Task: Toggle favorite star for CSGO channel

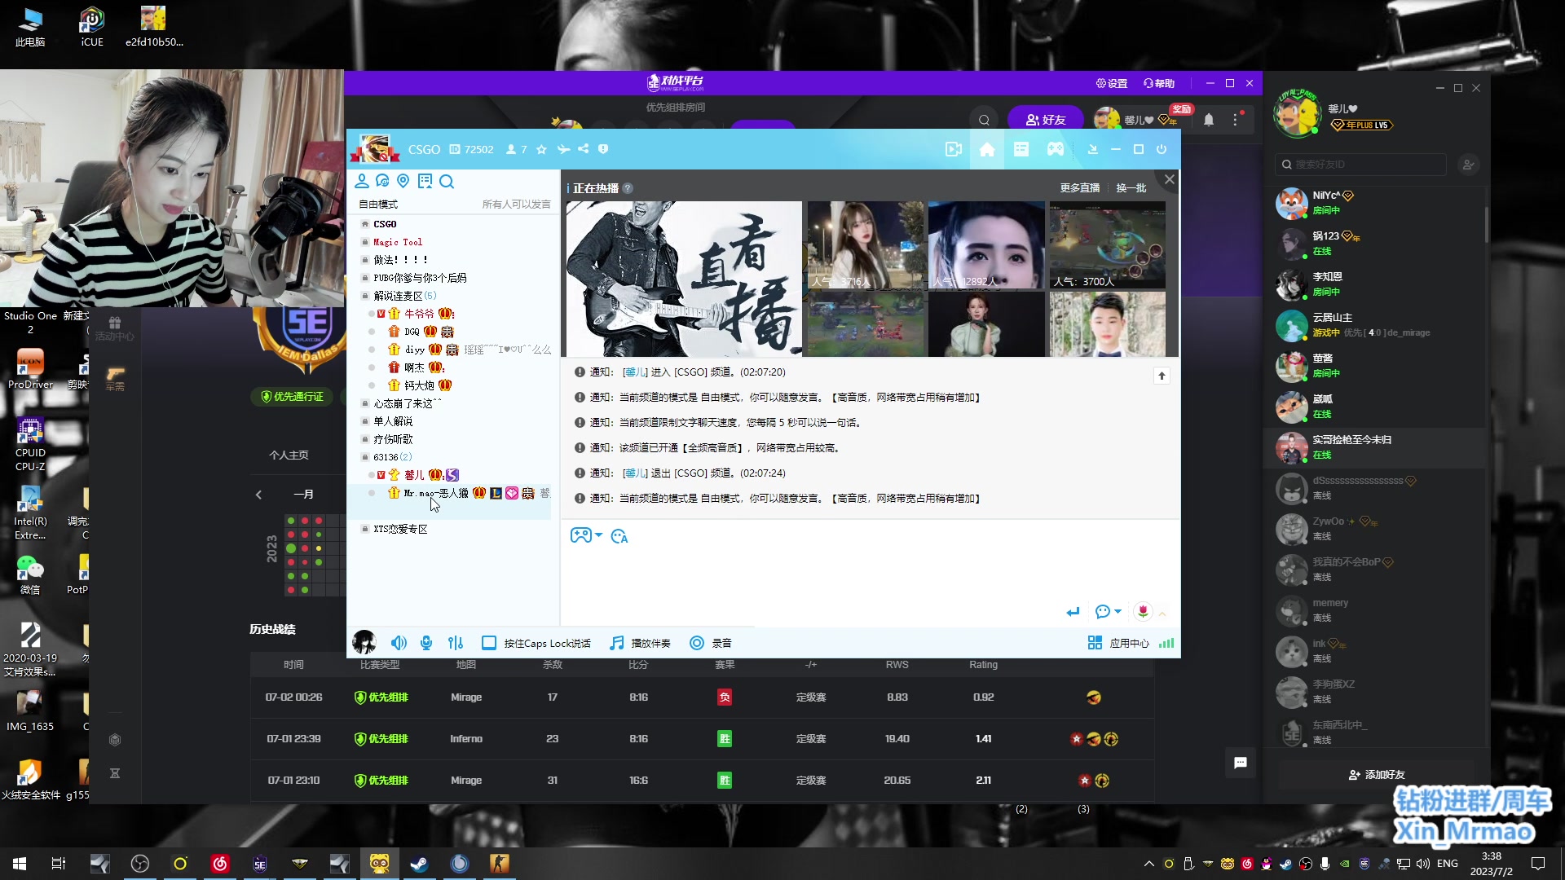Action: 541,149
